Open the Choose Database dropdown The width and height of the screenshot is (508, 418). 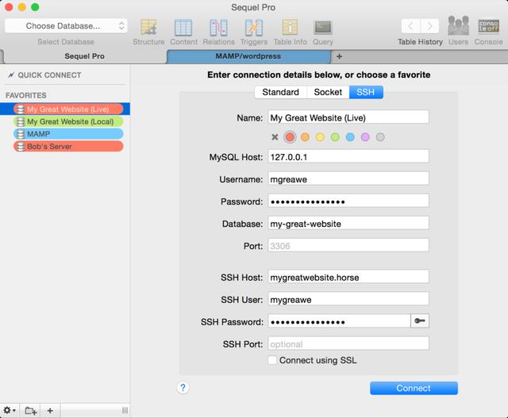tap(66, 26)
